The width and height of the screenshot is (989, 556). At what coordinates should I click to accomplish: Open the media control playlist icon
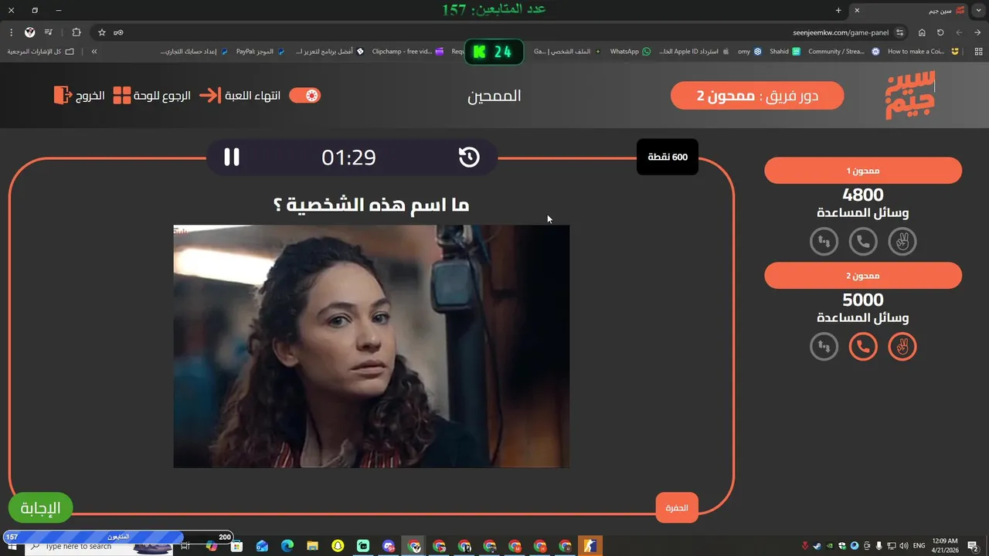[49, 32]
